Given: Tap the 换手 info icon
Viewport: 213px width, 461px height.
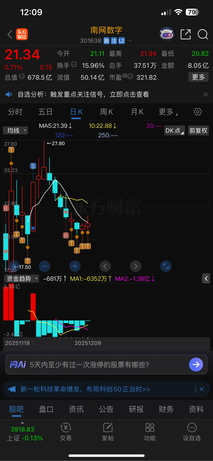Looking at the screenshot, I should tap(74, 64).
